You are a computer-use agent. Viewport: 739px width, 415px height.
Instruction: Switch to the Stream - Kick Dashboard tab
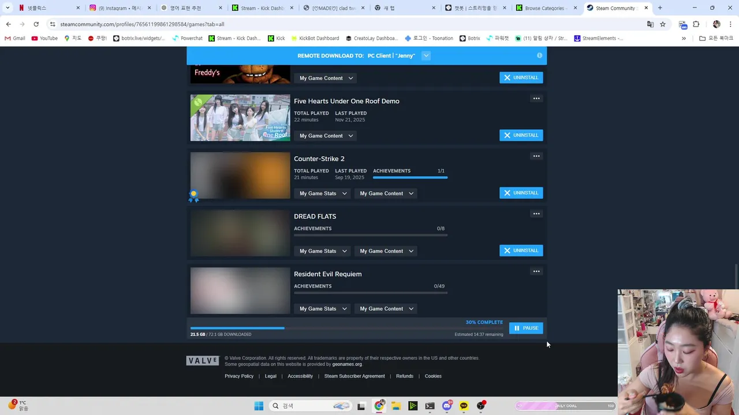tap(262, 8)
